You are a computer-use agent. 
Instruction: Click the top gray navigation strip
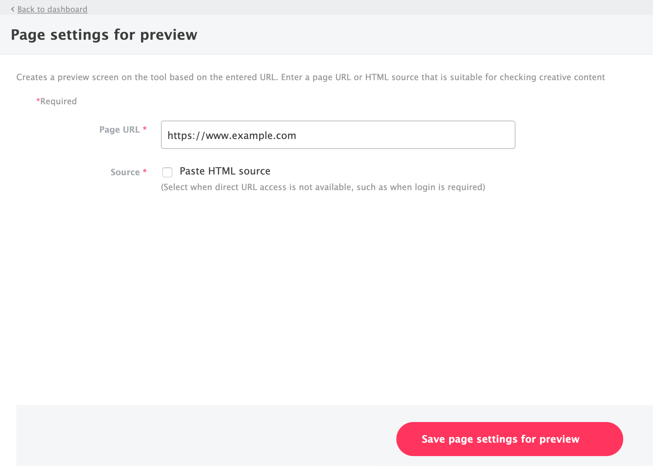pyautogui.click(x=355, y=7)
